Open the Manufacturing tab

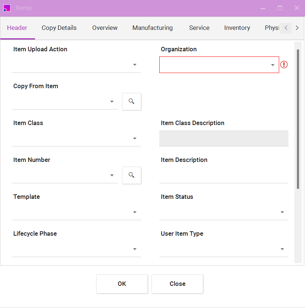click(152, 28)
